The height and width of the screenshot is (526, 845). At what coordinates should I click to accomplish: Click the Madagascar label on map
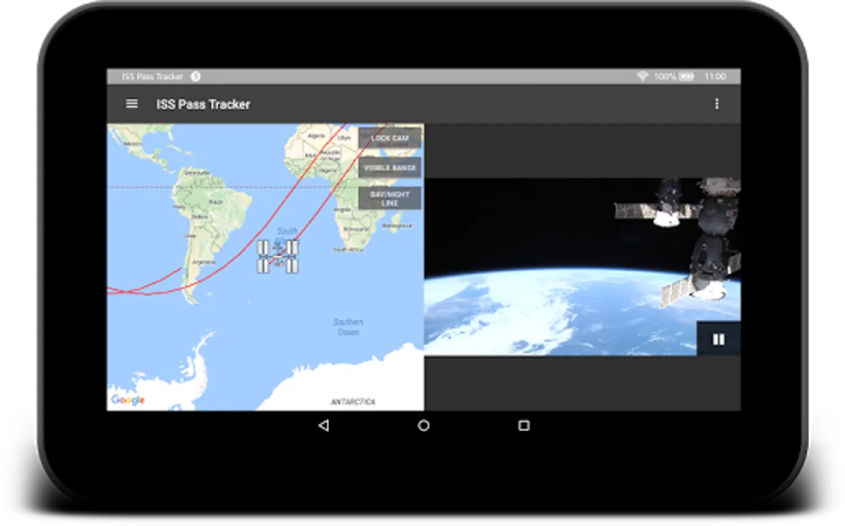point(396,226)
